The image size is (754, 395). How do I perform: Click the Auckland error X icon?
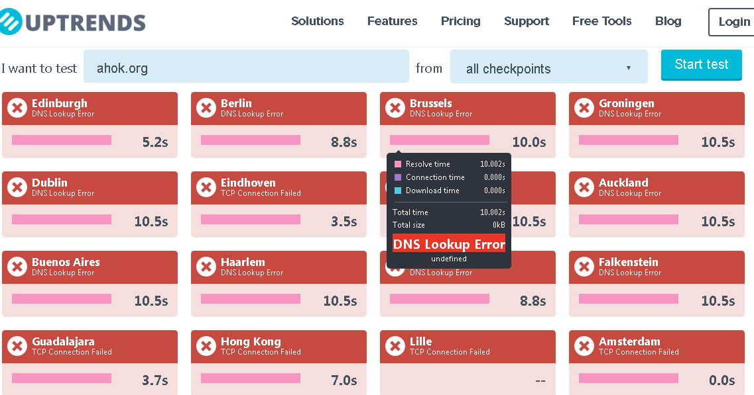pyautogui.click(x=584, y=187)
